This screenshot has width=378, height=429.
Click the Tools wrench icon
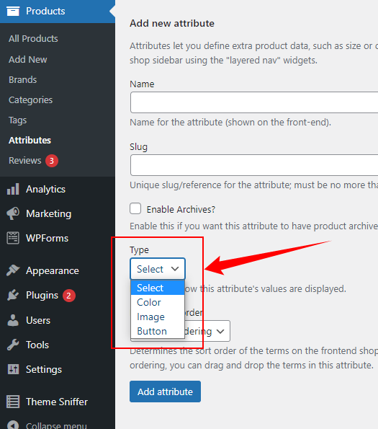[13, 345]
